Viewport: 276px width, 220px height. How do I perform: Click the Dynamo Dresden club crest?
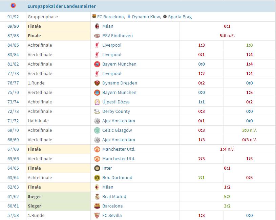pos(97,83)
